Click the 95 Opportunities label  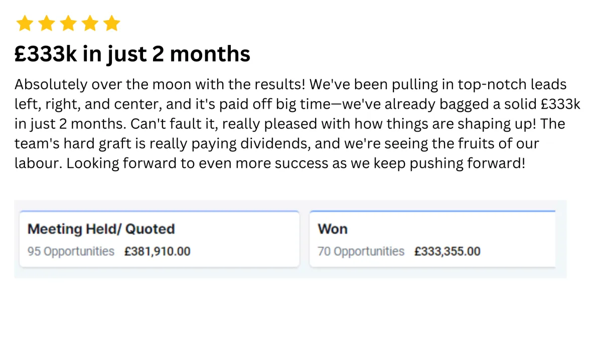tap(71, 251)
